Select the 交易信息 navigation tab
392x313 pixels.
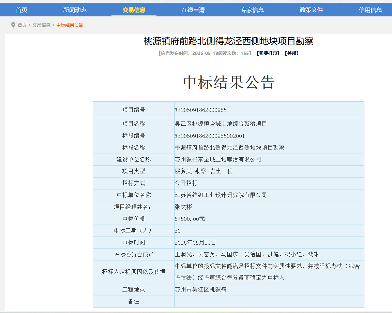[134, 10]
